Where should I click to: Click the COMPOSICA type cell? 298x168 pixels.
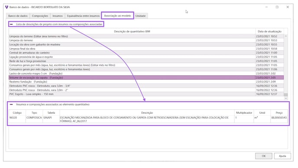coord(34,119)
